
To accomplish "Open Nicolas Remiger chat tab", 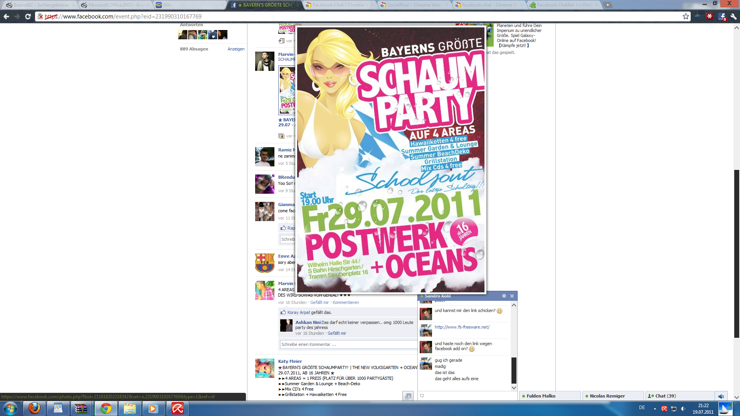I will pyautogui.click(x=613, y=396).
